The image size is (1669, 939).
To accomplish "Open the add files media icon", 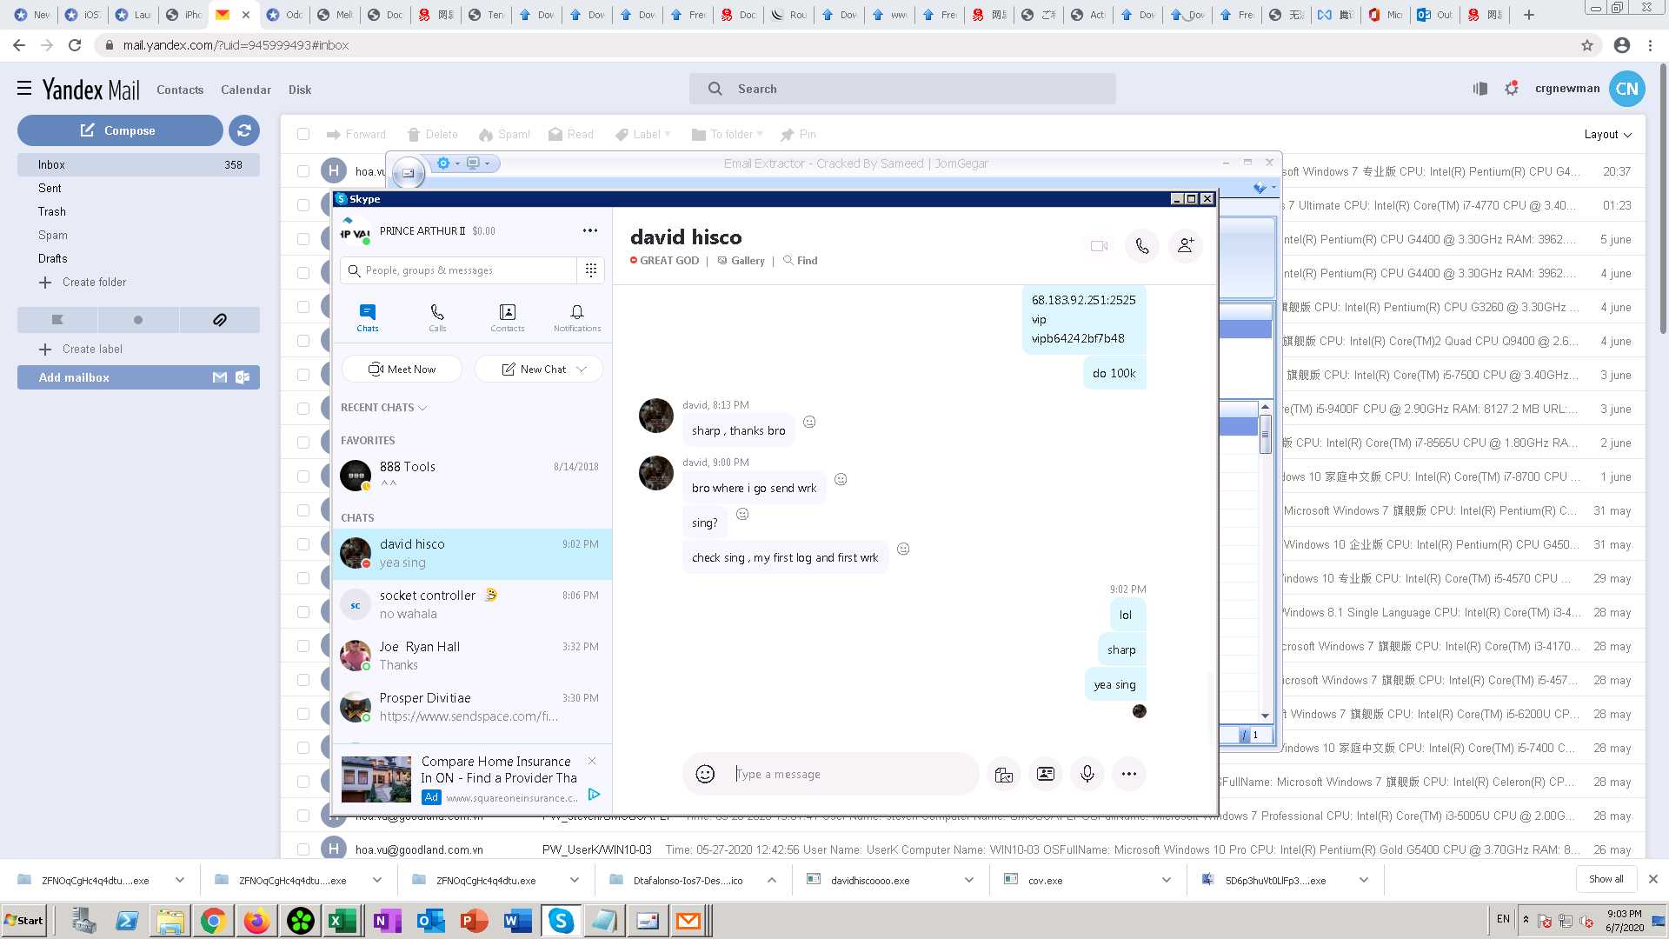I will pos(1003,774).
